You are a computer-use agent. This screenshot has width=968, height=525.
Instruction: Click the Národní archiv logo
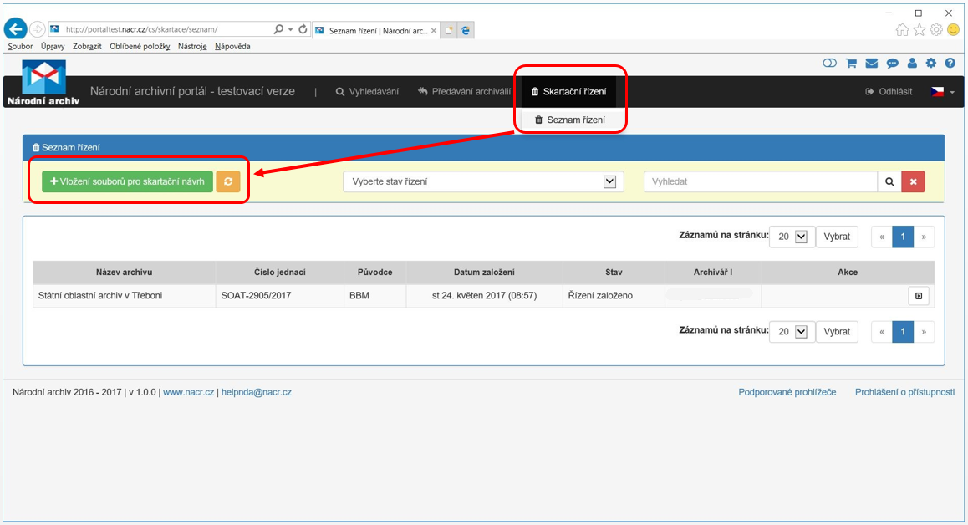tap(43, 83)
